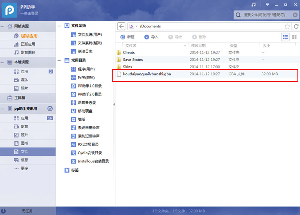Image resolution: width=300 pixels, height=215 pixels.
Task: Collapse the 文件系统 tree node
Action: click(x=59, y=26)
